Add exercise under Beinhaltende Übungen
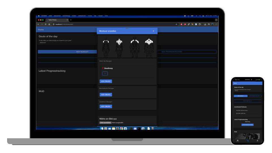Image resolution: width=272 pixels, height=153 pixels. tap(106, 95)
